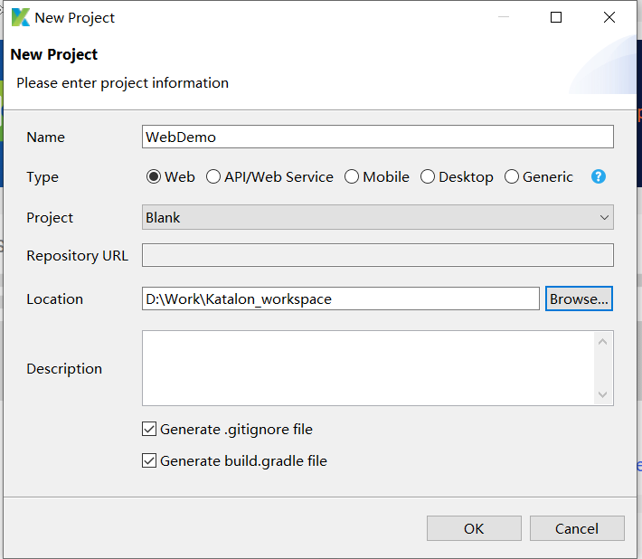
Task: Click inside the Description text area
Action: tap(366, 367)
